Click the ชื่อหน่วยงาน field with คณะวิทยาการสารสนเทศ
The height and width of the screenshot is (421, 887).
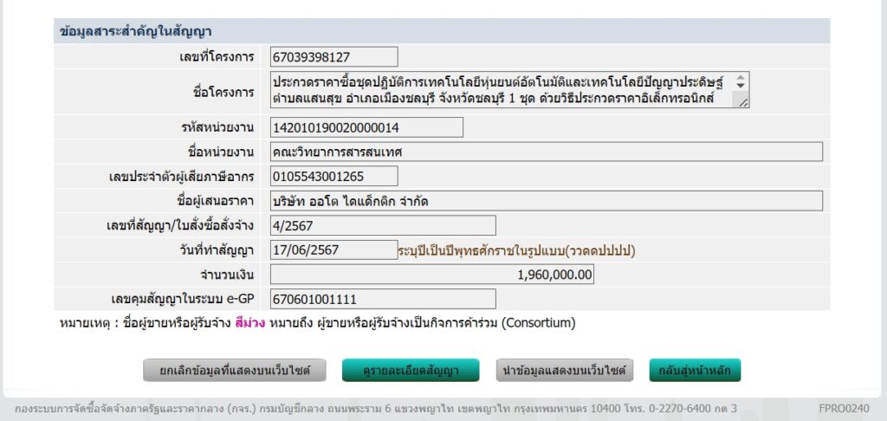546,152
